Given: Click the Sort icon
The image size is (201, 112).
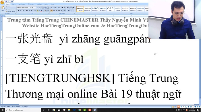Looking at the screenshot, I should [x=71, y=7].
